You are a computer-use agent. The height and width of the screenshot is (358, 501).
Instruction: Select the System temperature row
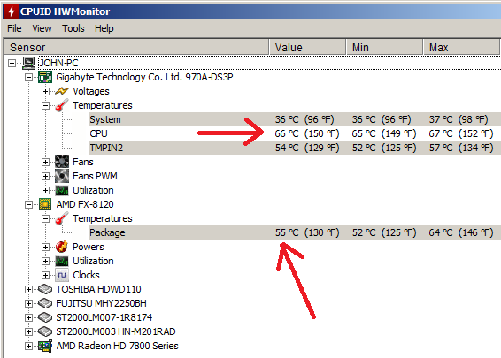(295, 119)
